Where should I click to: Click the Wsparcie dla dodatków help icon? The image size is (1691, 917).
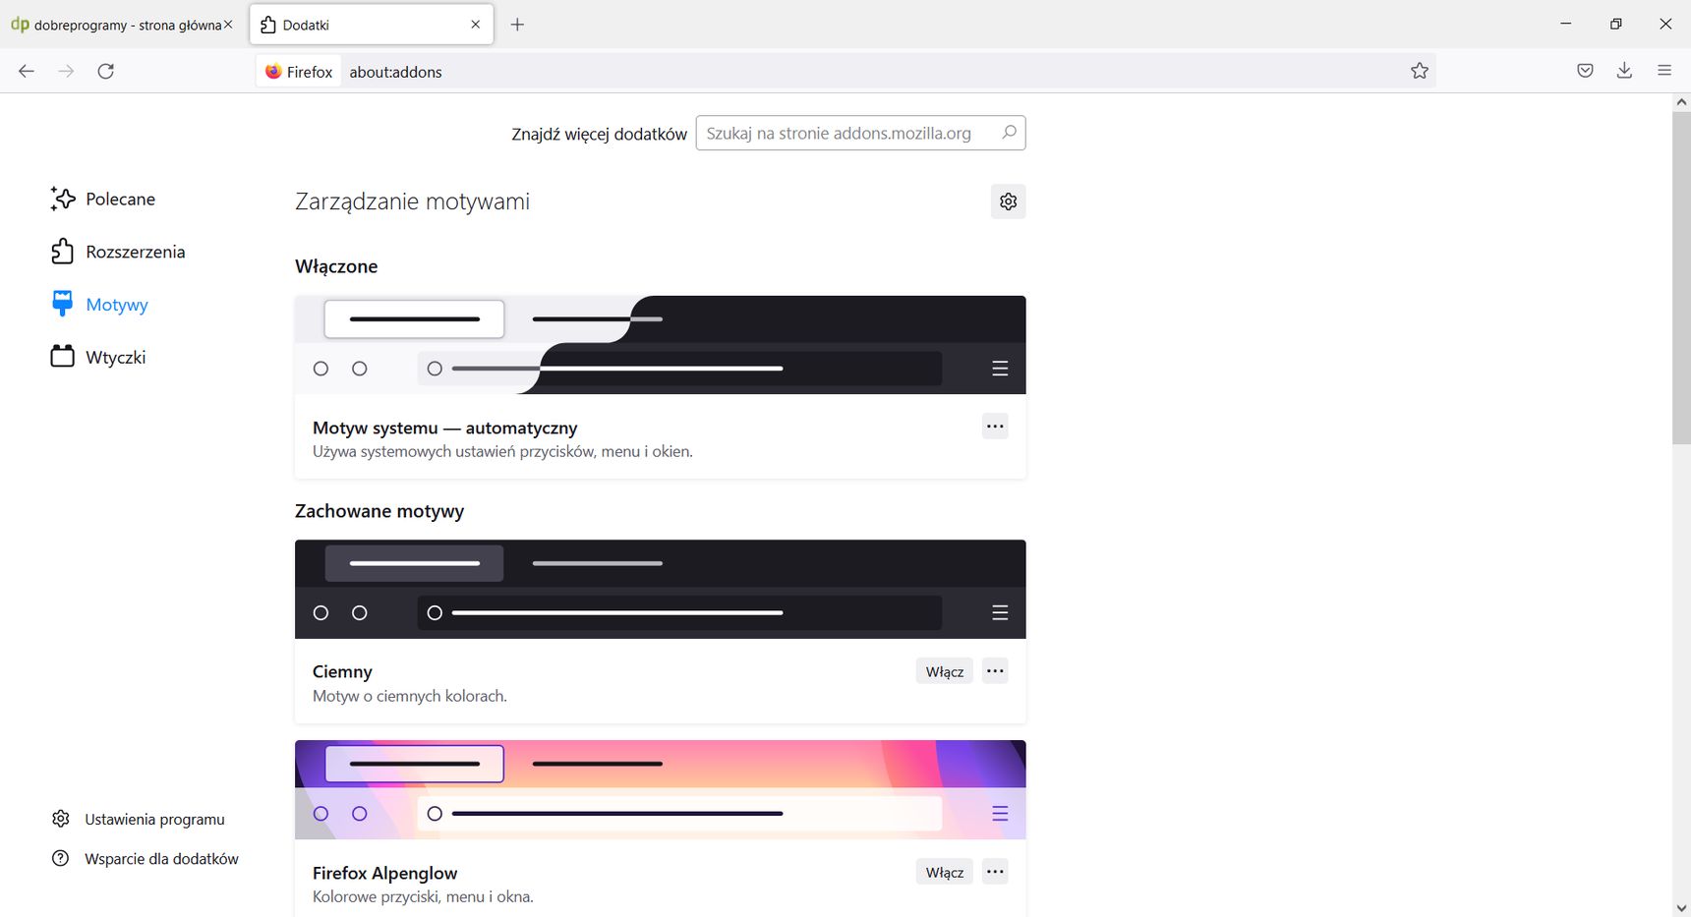pos(61,858)
